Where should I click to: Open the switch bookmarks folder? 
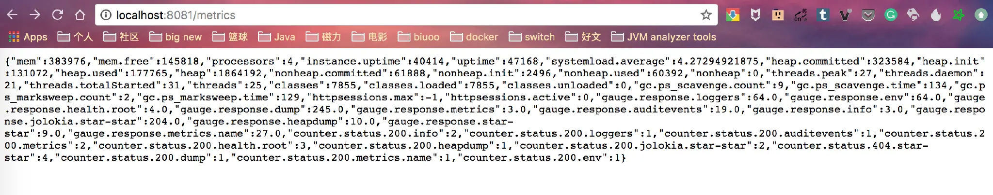532,37
